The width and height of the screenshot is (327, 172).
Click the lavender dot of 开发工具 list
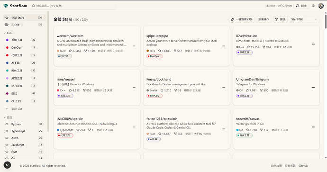(x=7, y=78)
